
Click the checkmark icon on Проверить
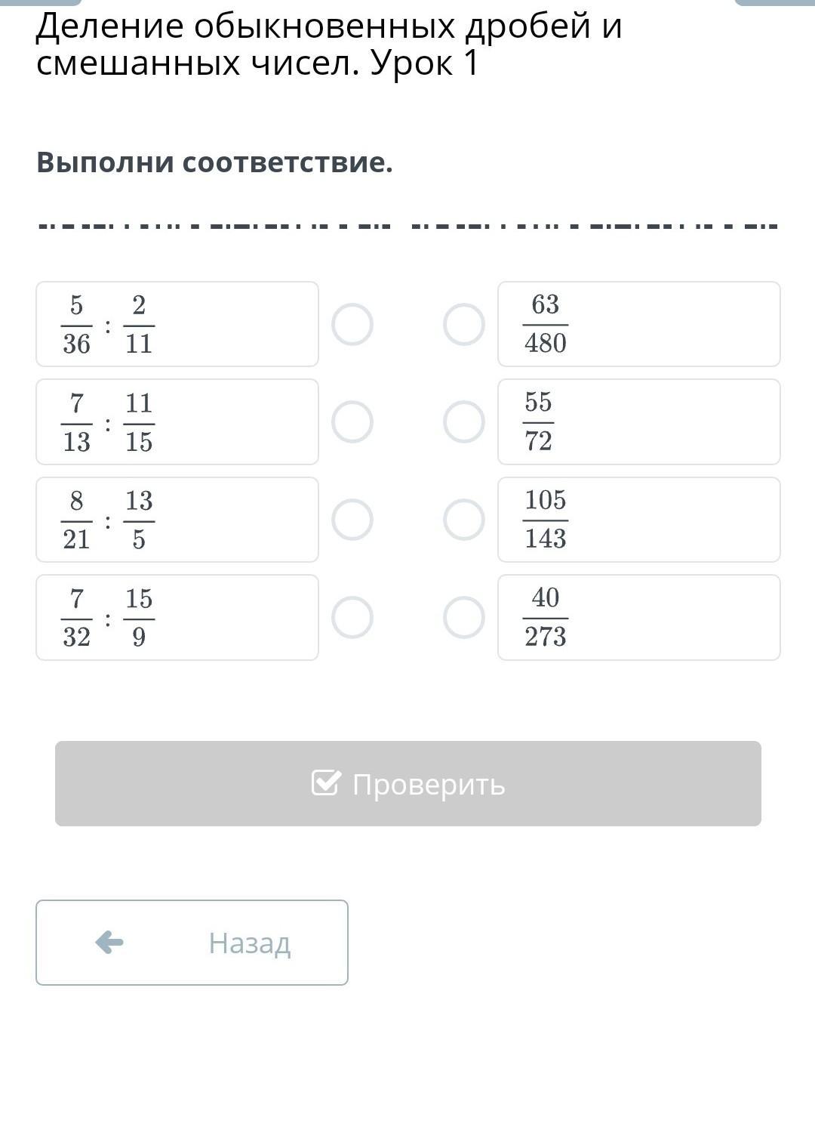pyautogui.click(x=326, y=783)
